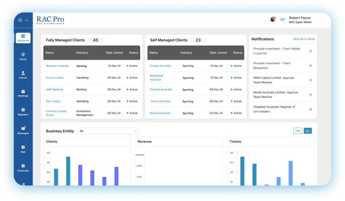345x201 pixels.
Task: Click the tallest bar in Clients chart
Action: tap(68, 171)
